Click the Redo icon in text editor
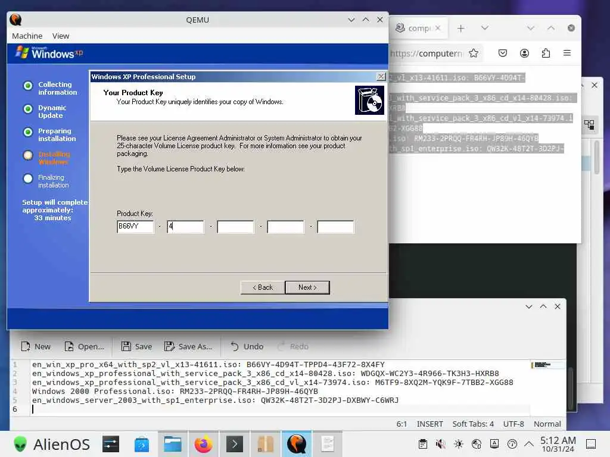 pos(281,346)
